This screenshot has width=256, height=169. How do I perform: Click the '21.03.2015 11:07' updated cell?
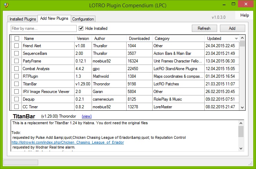222,84
